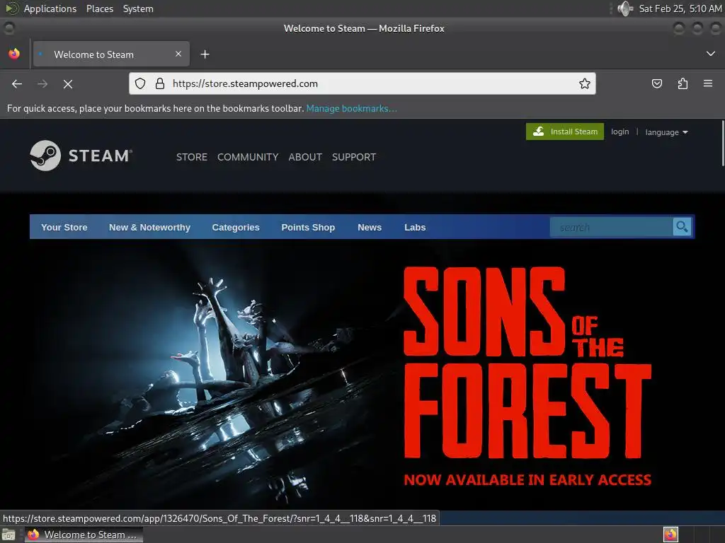Click the Steam logo in the header
This screenshot has width=725, height=543.
tap(81, 156)
